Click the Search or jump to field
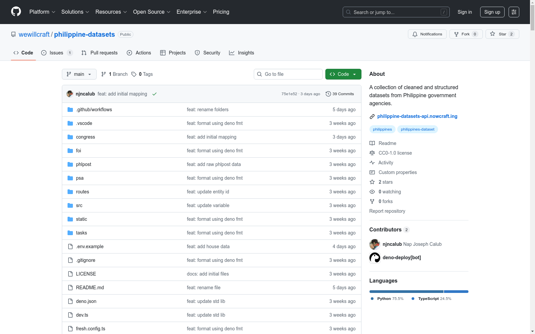The width and height of the screenshot is (535, 334). point(396,12)
